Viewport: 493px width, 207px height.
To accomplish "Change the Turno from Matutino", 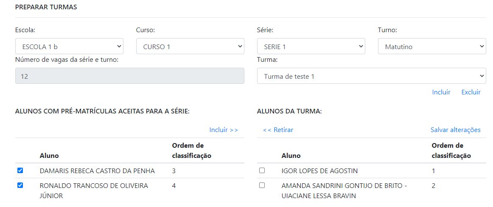I will (432, 47).
